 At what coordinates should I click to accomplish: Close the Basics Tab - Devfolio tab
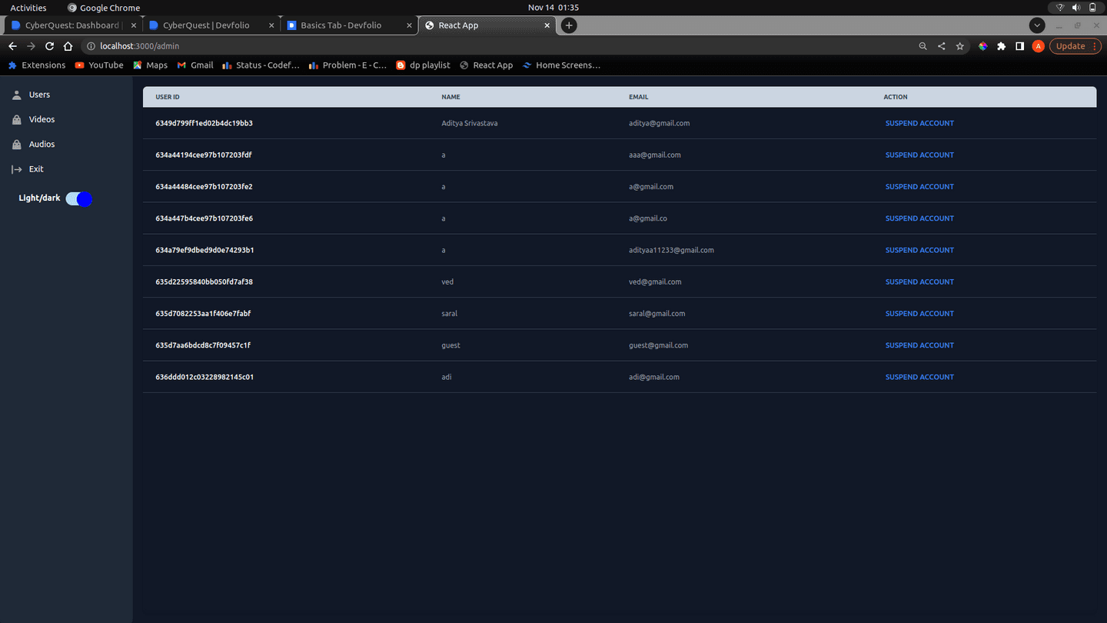pos(409,25)
